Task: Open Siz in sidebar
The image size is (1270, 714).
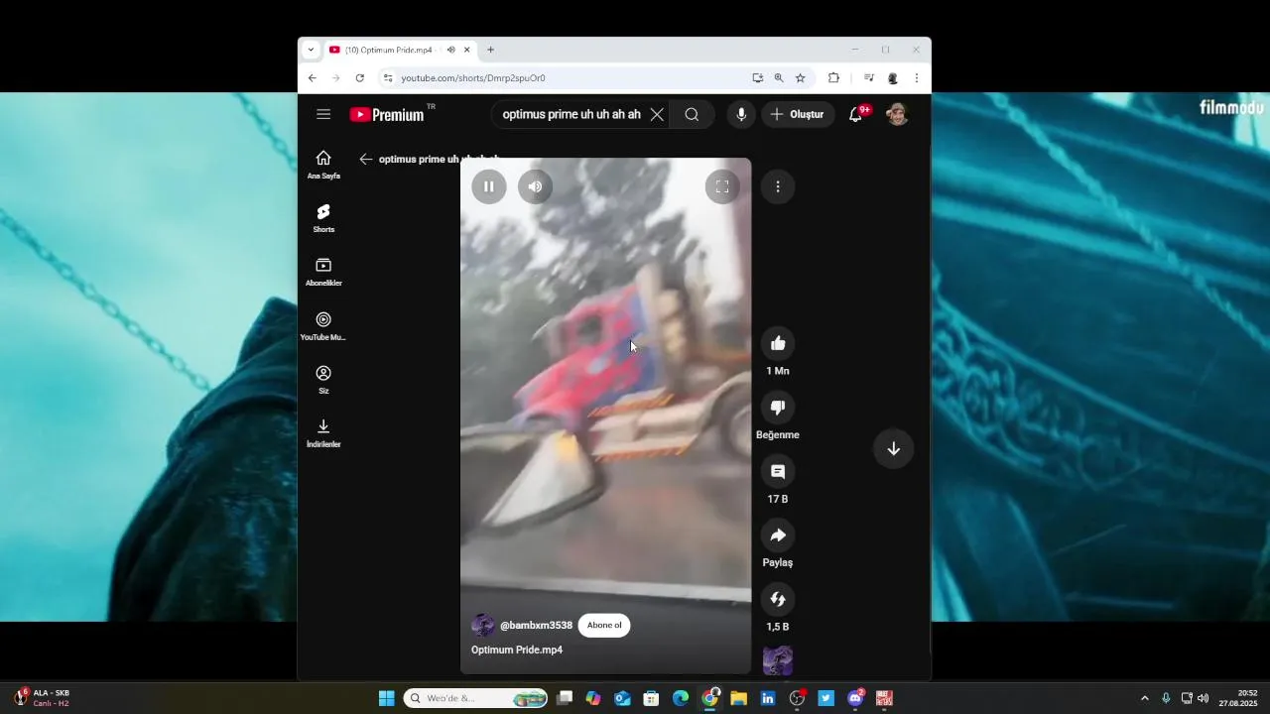Action: [x=323, y=380]
